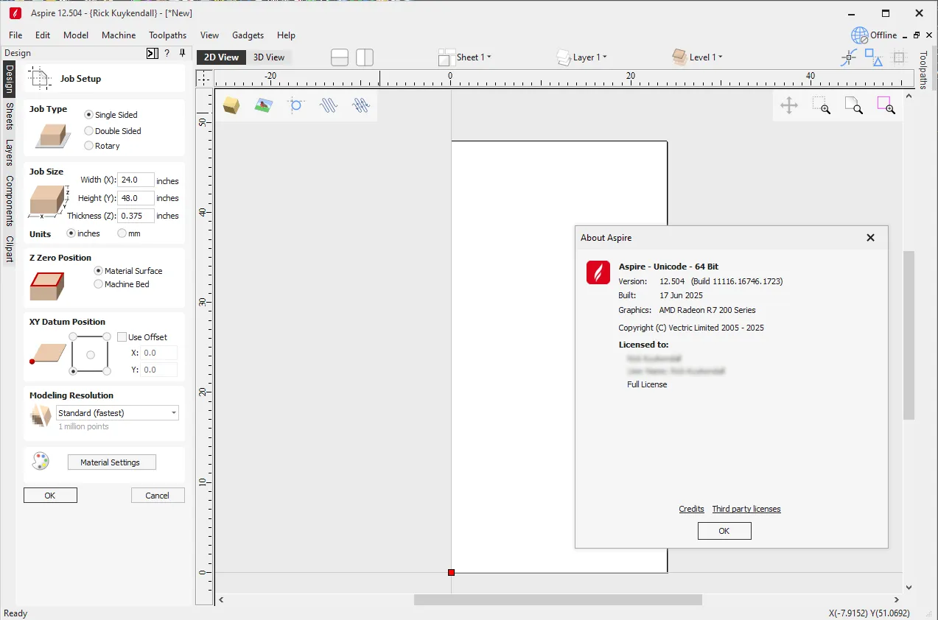Click the crossed wavy toolpath icon
This screenshot has width=938, height=620.
click(360, 106)
